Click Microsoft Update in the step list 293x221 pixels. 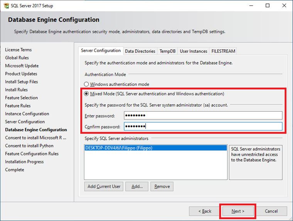pyautogui.click(x=22, y=66)
